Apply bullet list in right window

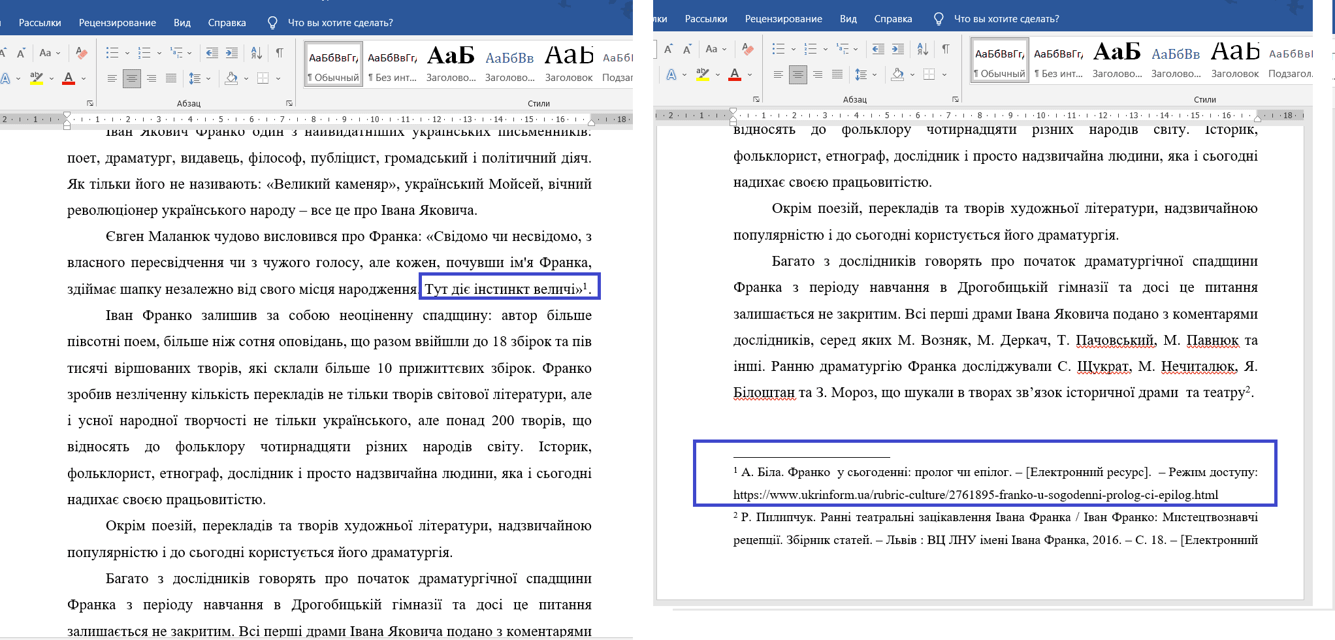(779, 49)
